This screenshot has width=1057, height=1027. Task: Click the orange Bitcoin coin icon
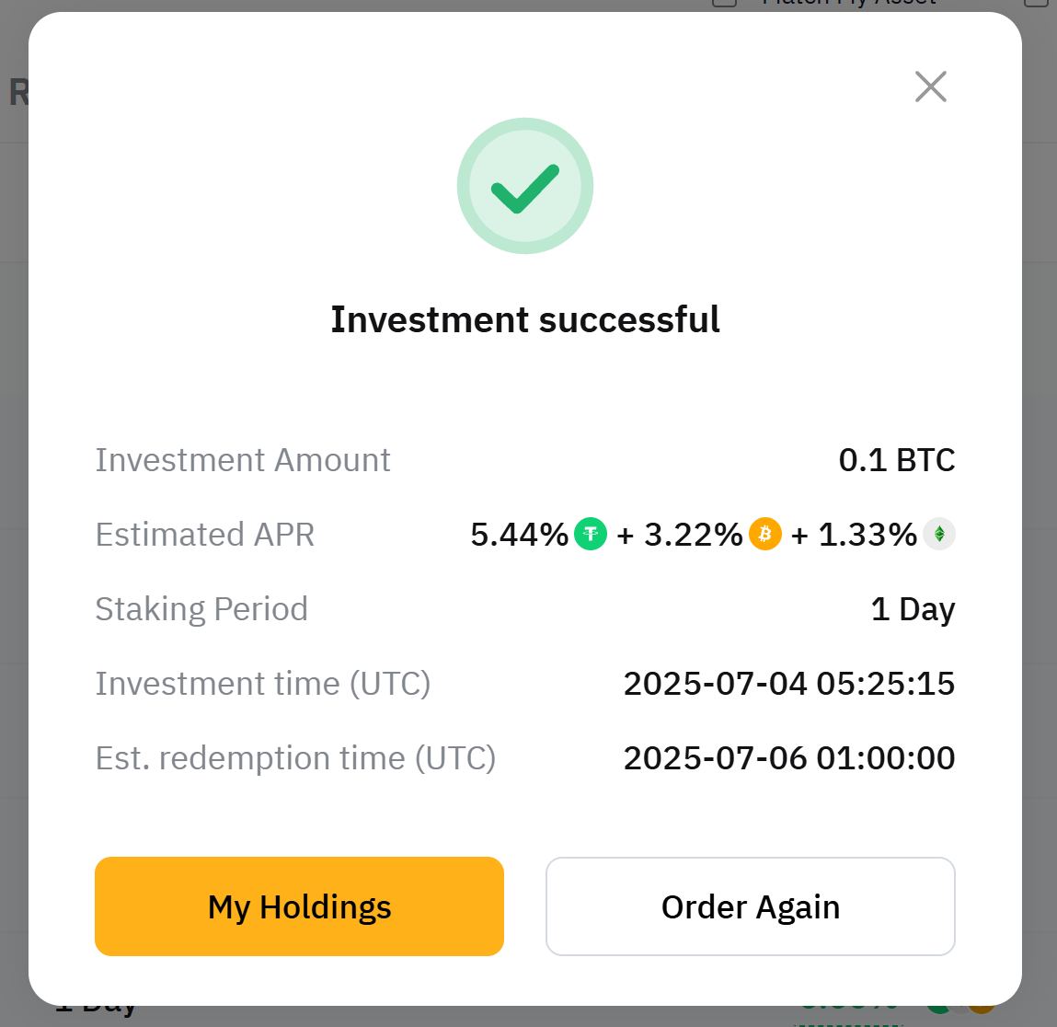(765, 534)
